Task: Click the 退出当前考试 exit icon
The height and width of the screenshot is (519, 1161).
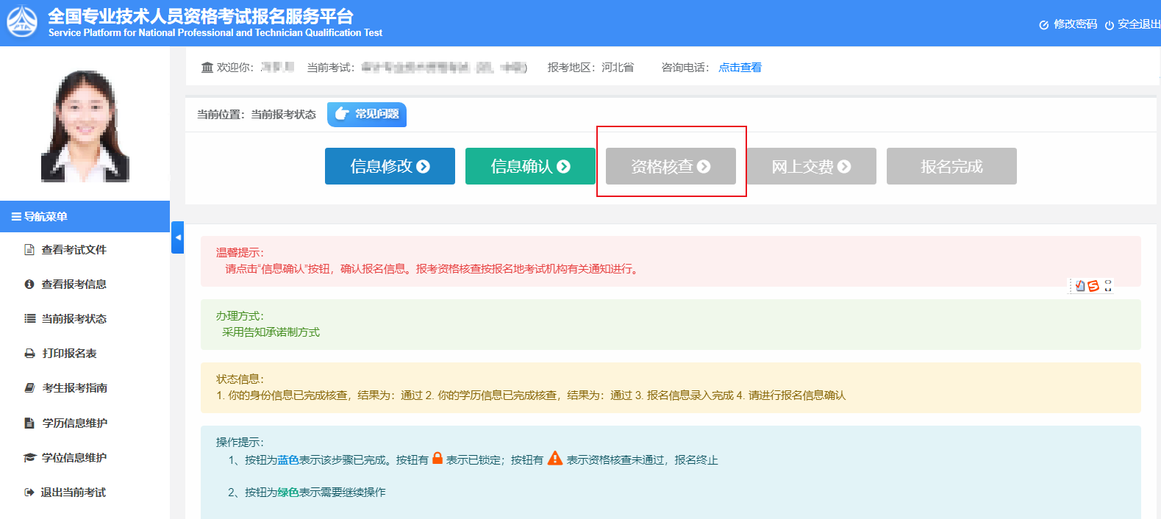Action: pyautogui.click(x=29, y=493)
